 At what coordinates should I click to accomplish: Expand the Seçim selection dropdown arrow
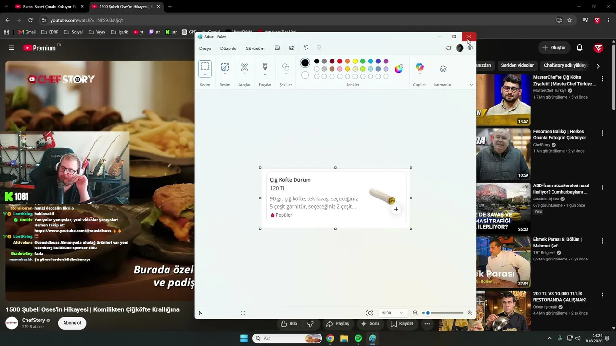[x=205, y=75]
